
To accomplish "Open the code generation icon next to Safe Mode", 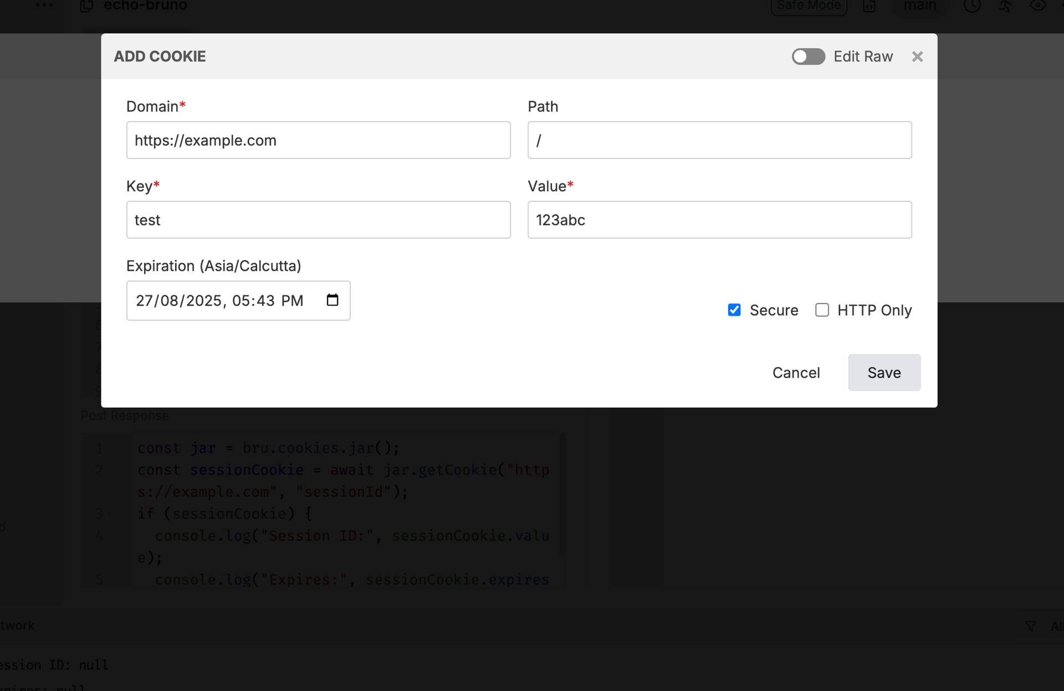I will coord(869,6).
